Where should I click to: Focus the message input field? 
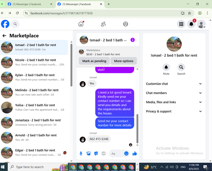(x=117, y=153)
